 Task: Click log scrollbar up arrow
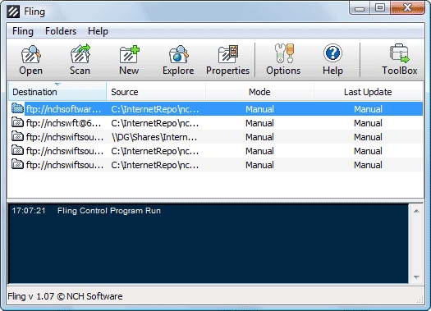[x=416, y=211]
